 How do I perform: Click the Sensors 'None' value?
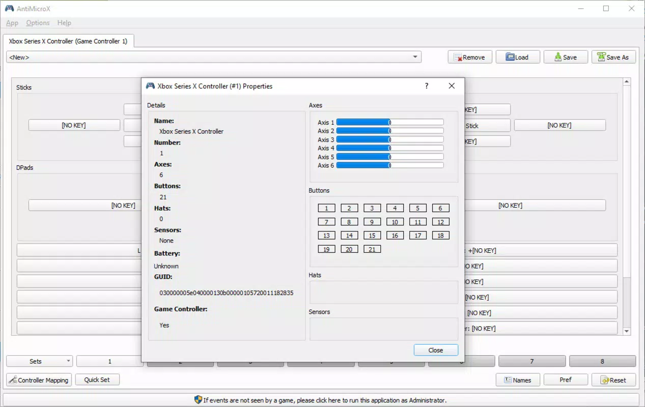pos(166,241)
